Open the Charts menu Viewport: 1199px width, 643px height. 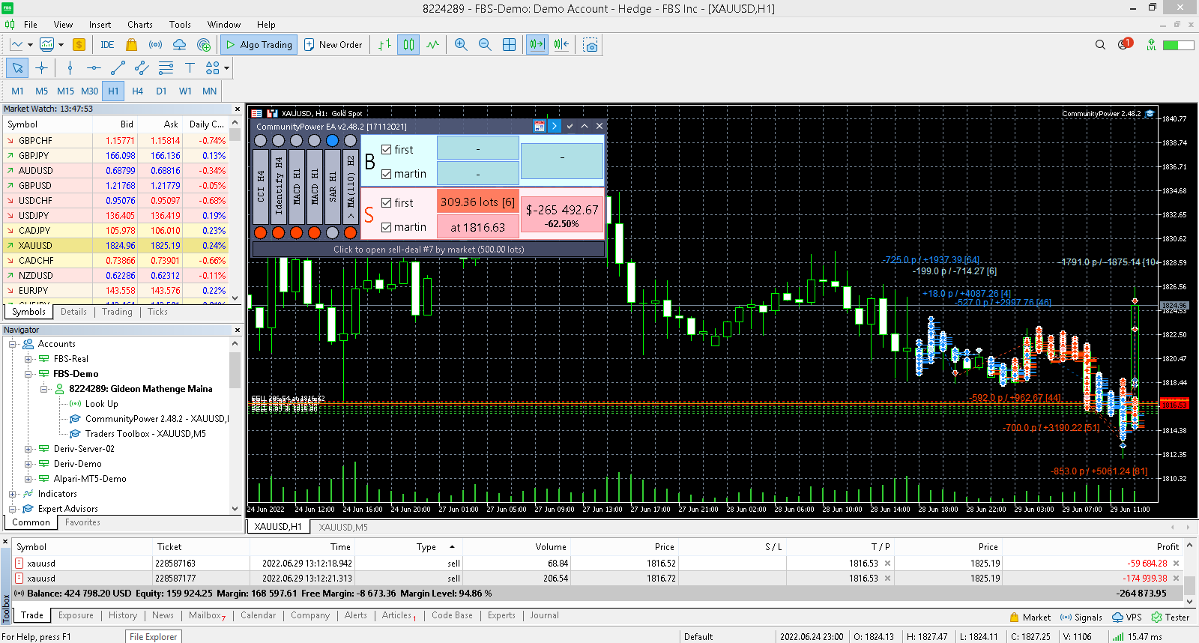tap(140, 25)
